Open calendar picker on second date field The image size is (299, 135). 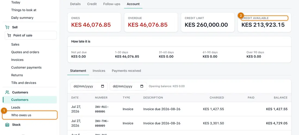[x=142, y=86]
